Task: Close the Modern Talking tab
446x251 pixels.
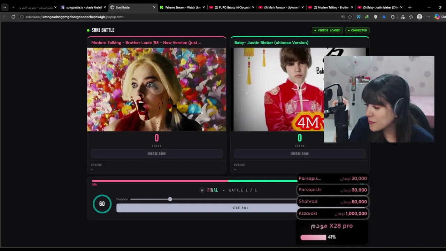Action: click(352, 7)
